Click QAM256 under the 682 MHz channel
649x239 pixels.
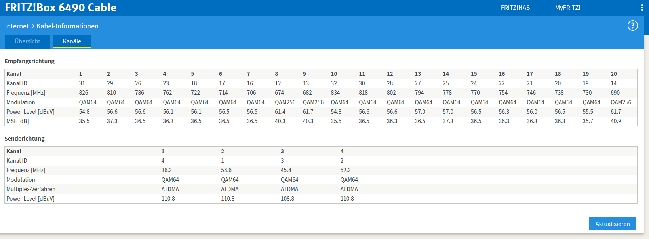(313, 102)
